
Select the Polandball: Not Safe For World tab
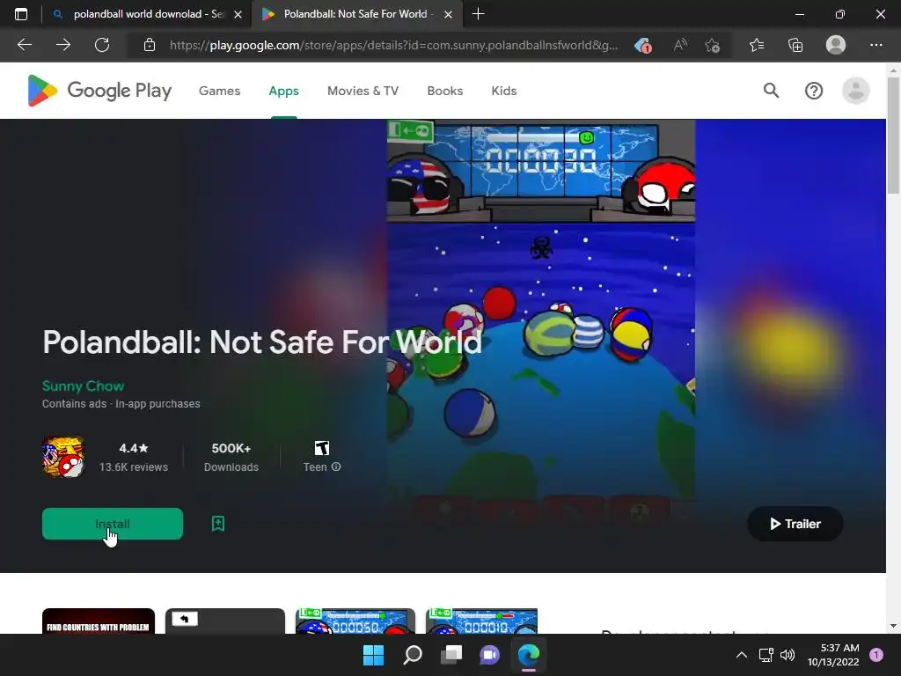tap(355, 14)
